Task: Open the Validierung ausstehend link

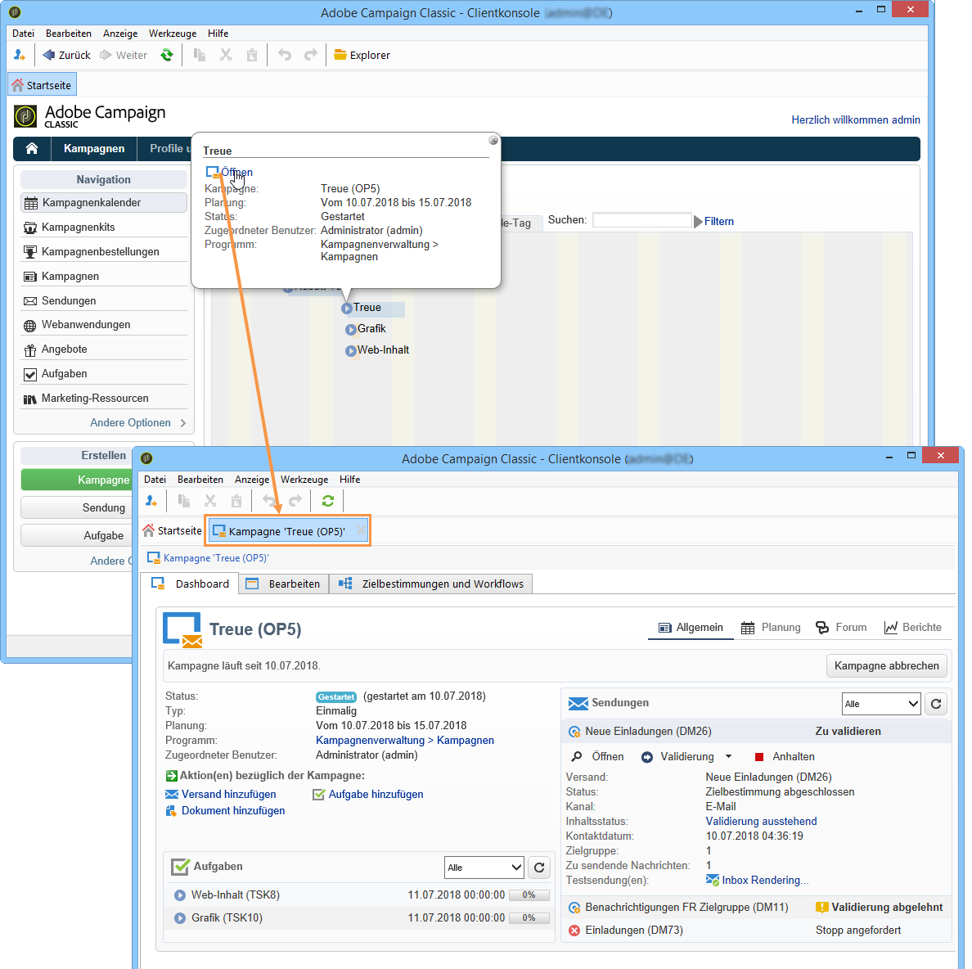Action: pos(761,822)
